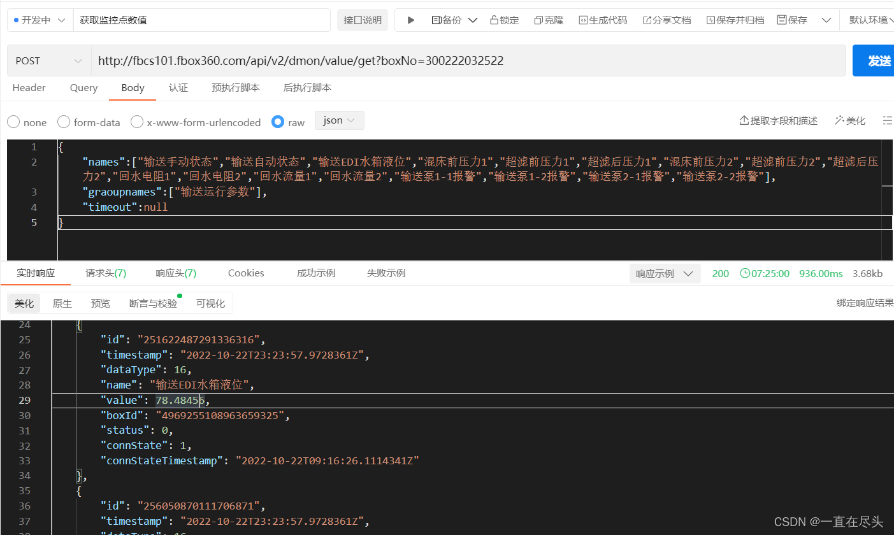Switch to the 请求头(7) tab
Image resolution: width=894 pixels, height=535 pixels.
click(x=106, y=273)
